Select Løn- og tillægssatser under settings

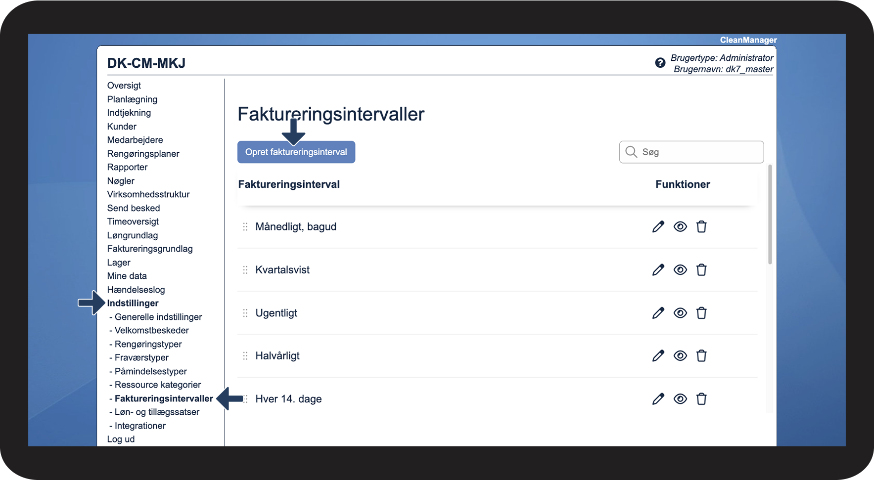click(x=157, y=412)
